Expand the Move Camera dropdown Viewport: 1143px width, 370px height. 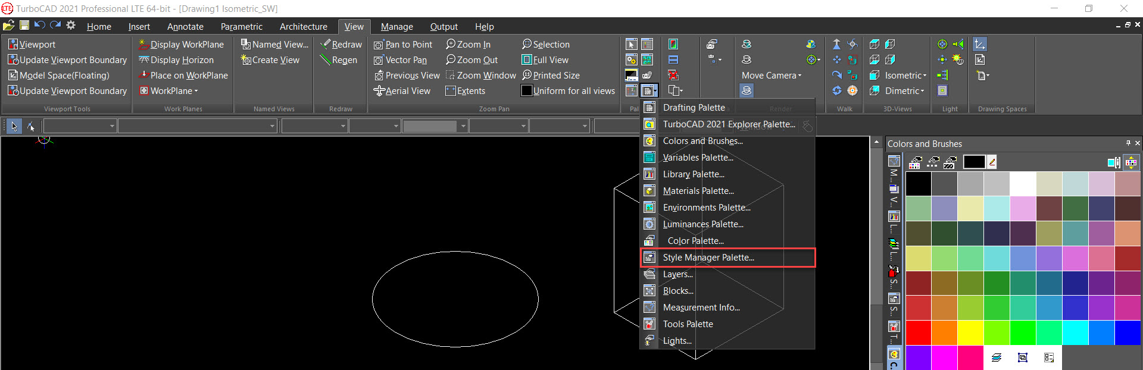772,75
